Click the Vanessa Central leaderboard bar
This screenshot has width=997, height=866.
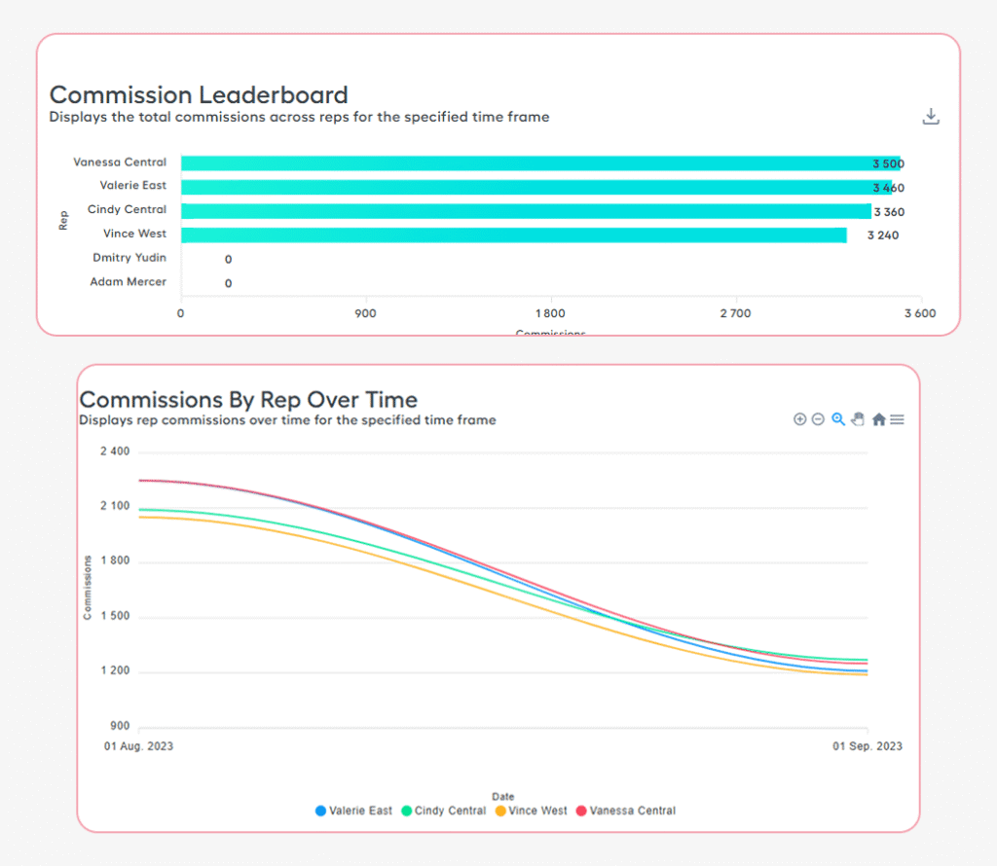545,163
